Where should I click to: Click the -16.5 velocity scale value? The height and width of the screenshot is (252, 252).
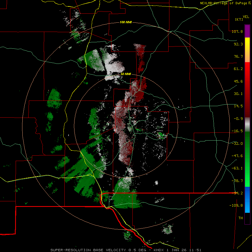[237, 131]
